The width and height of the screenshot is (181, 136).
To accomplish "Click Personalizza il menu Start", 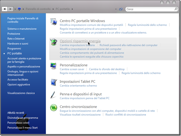I will point(22,128).
